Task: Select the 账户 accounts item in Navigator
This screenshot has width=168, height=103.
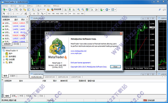Action: [11, 54]
